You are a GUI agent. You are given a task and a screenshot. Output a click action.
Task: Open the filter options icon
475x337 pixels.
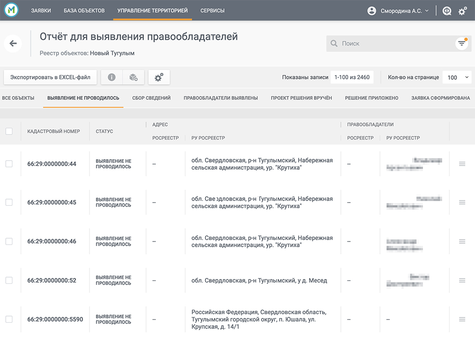[x=462, y=43]
